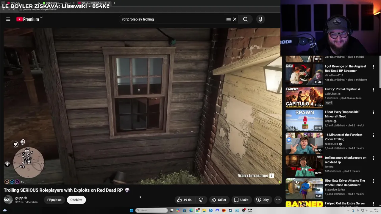
Task: Close the FATTYPILLOW Stream tab
Action: 74,3
